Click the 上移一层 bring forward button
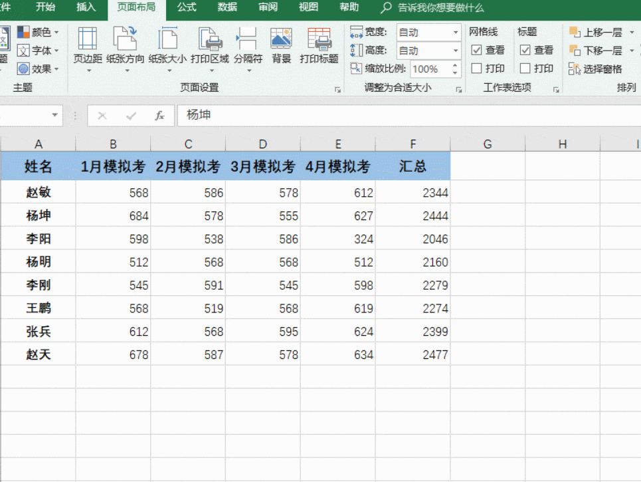This screenshot has height=482, width=641. click(596, 32)
